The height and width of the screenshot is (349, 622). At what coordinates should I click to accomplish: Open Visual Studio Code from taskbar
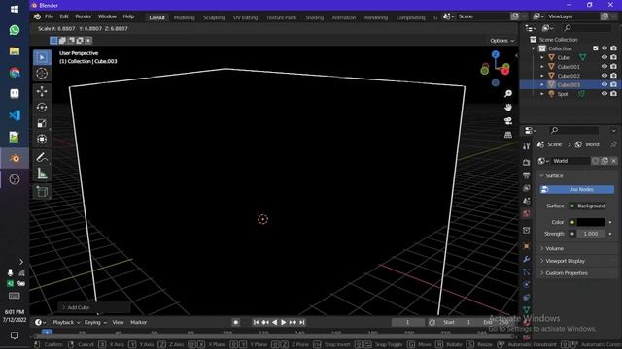[15, 115]
